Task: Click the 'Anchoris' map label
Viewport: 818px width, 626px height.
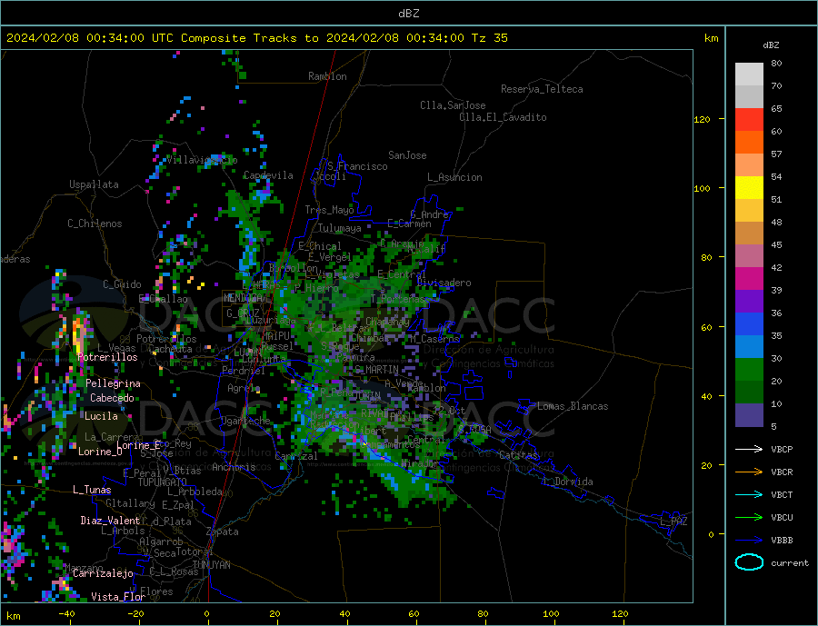Action: pos(234,467)
